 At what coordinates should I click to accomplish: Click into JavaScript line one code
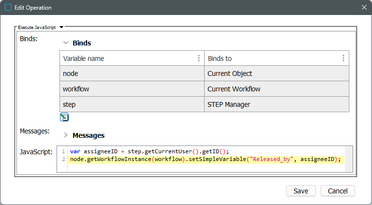150,151
